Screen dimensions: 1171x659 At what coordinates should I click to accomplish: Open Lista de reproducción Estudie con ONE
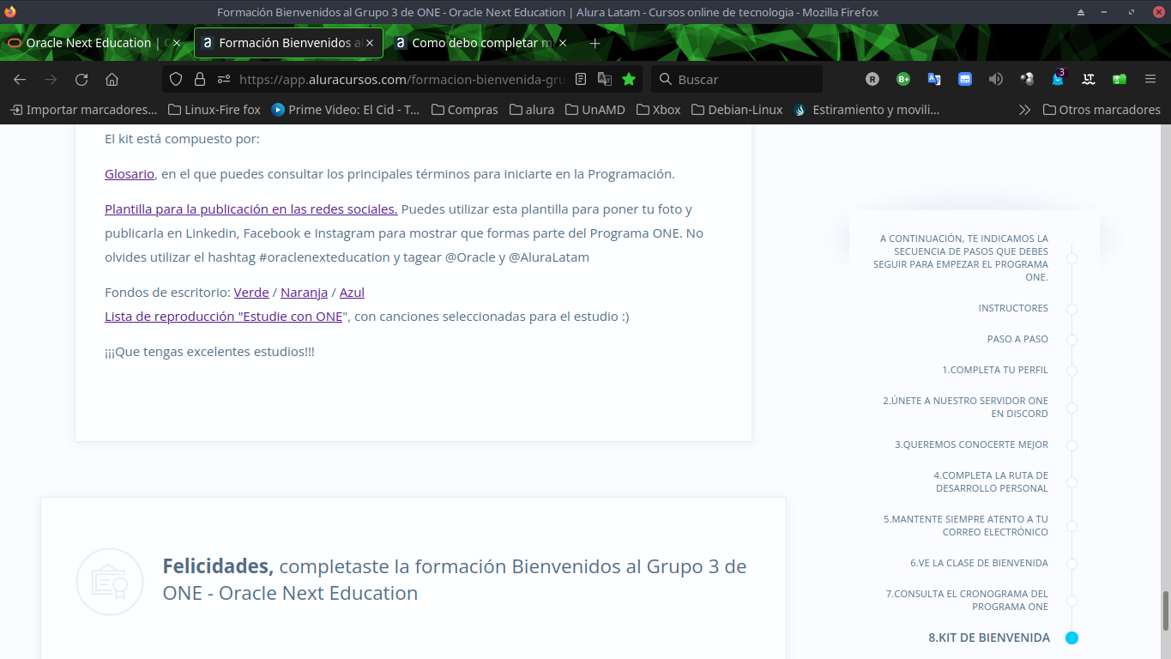coord(223,317)
